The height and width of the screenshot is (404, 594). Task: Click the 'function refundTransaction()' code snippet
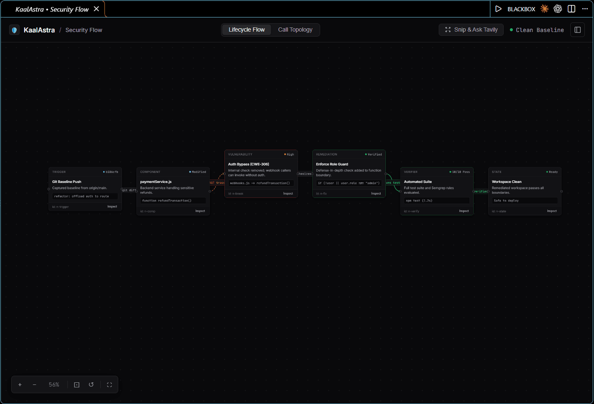click(x=173, y=201)
